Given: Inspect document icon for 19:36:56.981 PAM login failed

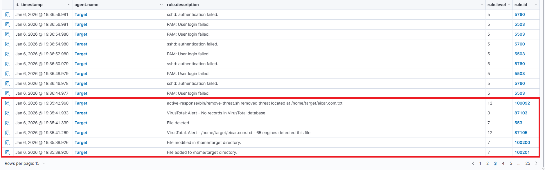Looking at the screenshot, I should point(8,25).
